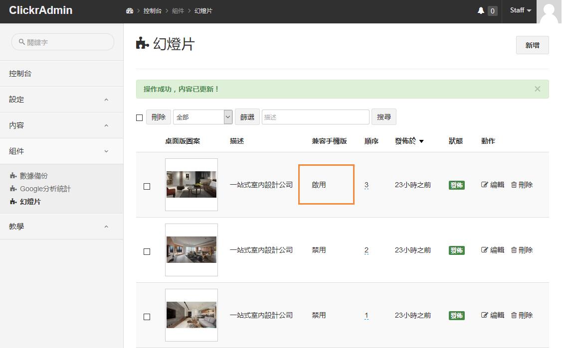Image resolution: width=562 pixels, height=348 pixels.
Task: Click the puzzle icon in page heading
Action: [x=142, y=43]
